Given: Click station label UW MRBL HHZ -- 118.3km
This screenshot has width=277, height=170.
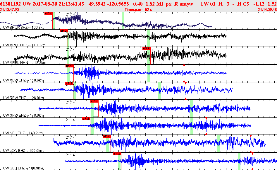Looking at the screenshot, I should pyautogui.click(x=24, y=45).
